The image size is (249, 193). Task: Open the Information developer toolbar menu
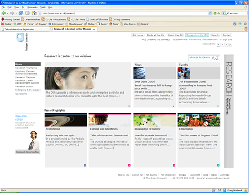coord(56,24)
